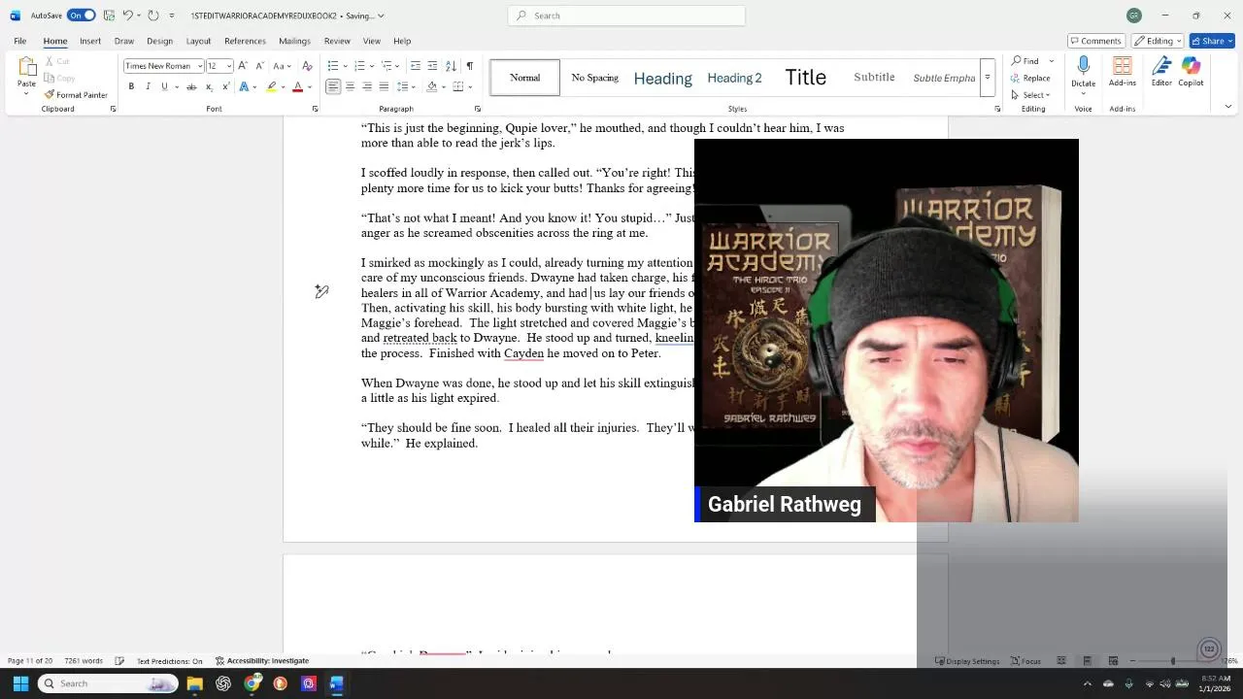Viewport: 1243px width, 699px height.
Task: Justify the paragraph text
Action: click(384, 86)
